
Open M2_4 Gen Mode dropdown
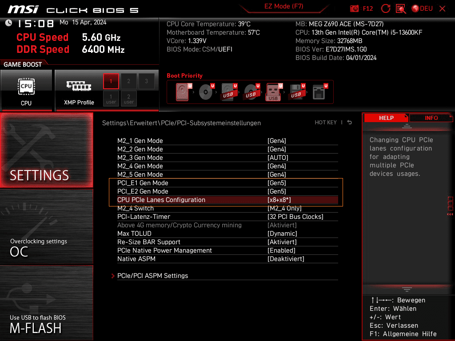tap(227, 166)
